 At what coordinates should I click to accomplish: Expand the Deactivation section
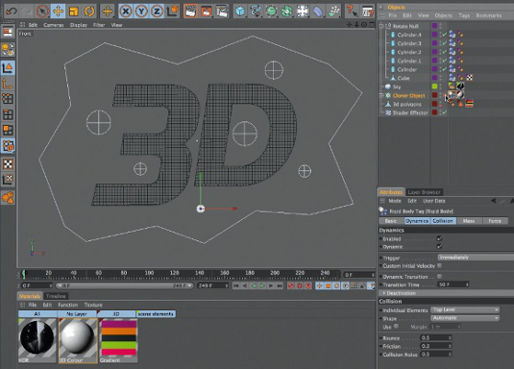tap(446, 293)
